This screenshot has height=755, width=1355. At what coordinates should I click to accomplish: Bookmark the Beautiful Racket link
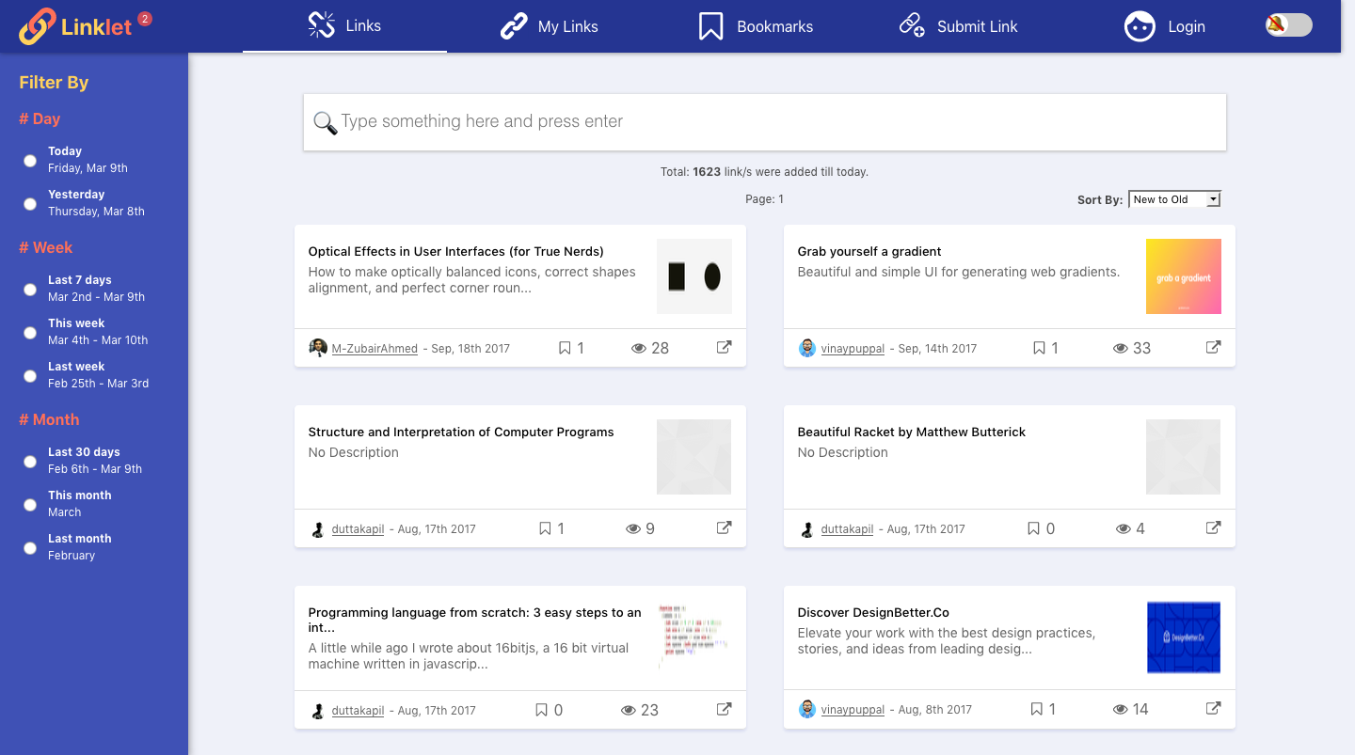[1034, 528]
